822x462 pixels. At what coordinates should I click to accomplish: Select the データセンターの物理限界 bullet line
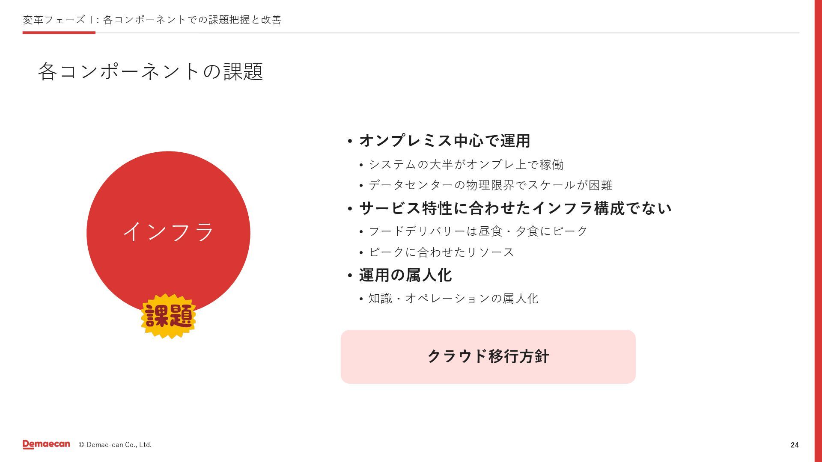coord(490,185)
